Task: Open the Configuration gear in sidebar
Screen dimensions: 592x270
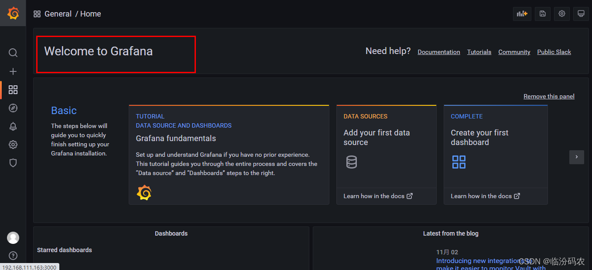Action: pyautogui.click(x=13, y=145)
